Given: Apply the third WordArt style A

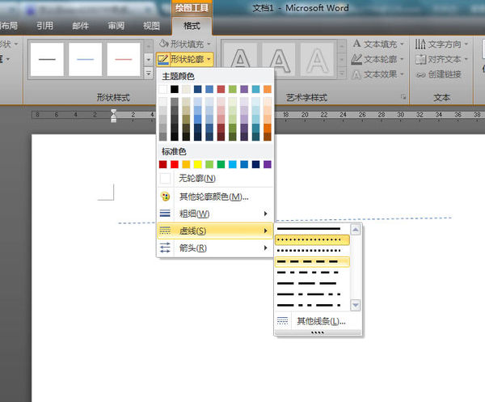Looking at the screenshot, I should (x=317, y=59).
